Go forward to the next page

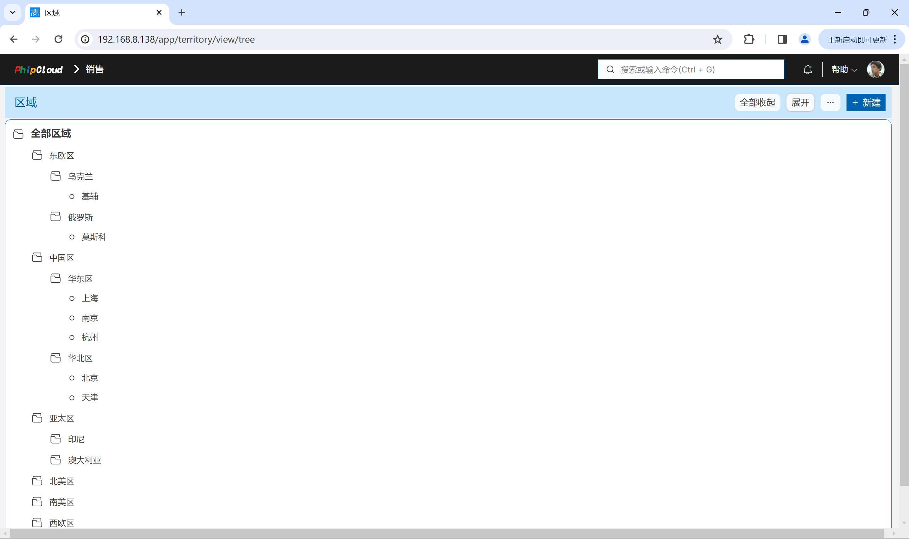tap(36, 39)
